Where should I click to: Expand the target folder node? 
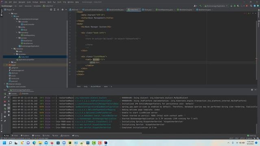[7, 65]
